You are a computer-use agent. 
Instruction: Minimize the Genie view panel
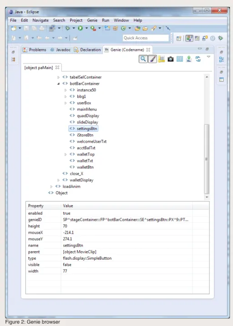[x=200, y=49]
